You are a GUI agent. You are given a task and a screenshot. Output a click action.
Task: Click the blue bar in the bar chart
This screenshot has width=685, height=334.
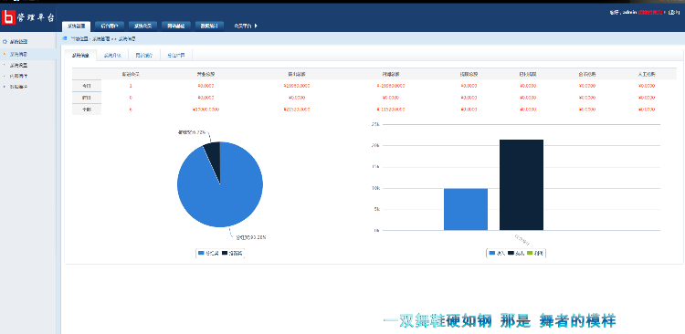pyautogui.click(x=466, y=209)
